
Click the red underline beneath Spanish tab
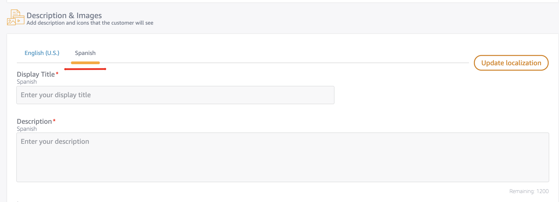[85, 69]
